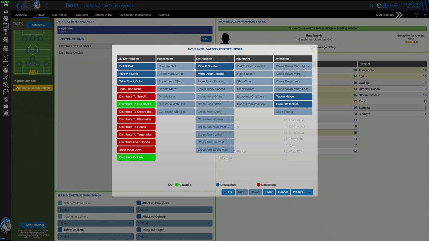Toggle the More Direct Passes instruction

click(x=214, y=74)
